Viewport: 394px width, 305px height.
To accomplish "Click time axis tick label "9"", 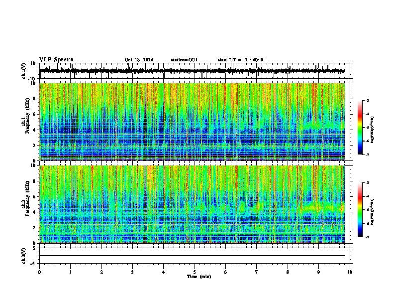I will coord(318,272).
